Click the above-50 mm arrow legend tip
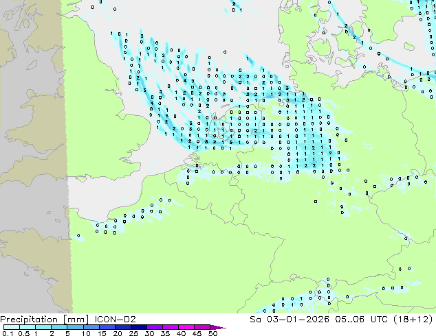 [x=218, y=327]
